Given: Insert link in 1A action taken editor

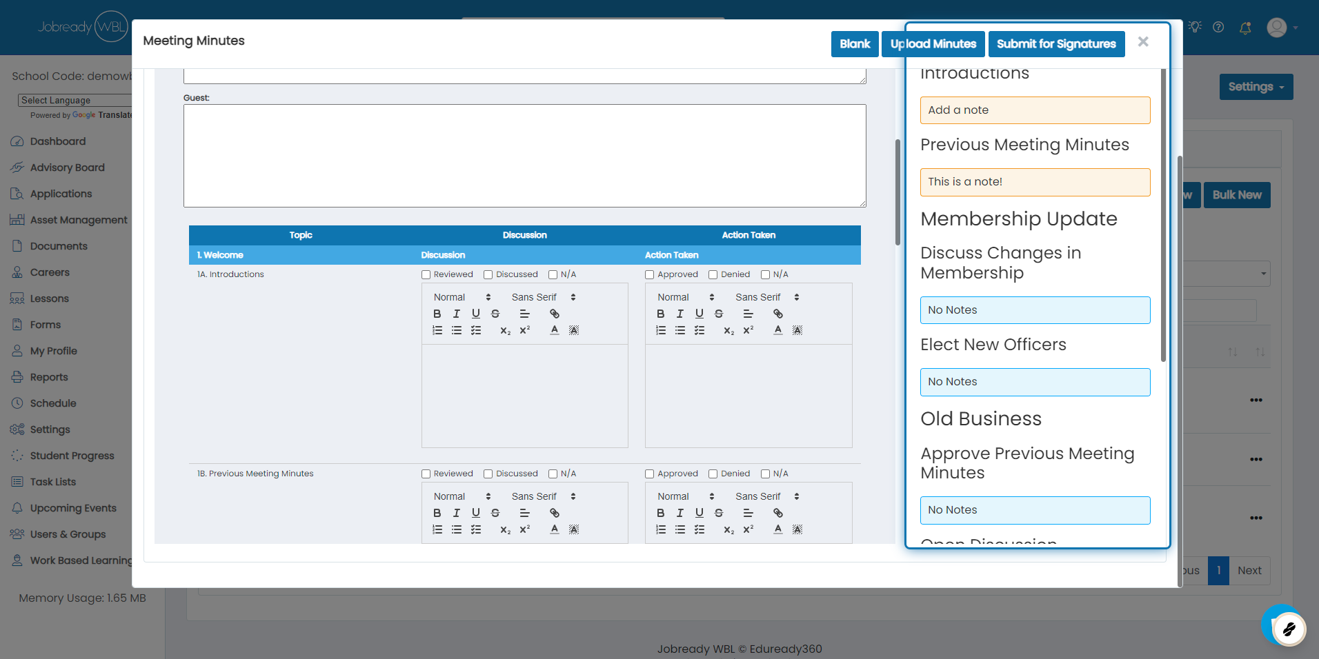Looking at the screenshot, I should [777, 314].
